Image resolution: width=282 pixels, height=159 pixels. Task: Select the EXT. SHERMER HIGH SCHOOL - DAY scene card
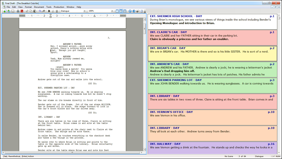[x=213, y=22]
